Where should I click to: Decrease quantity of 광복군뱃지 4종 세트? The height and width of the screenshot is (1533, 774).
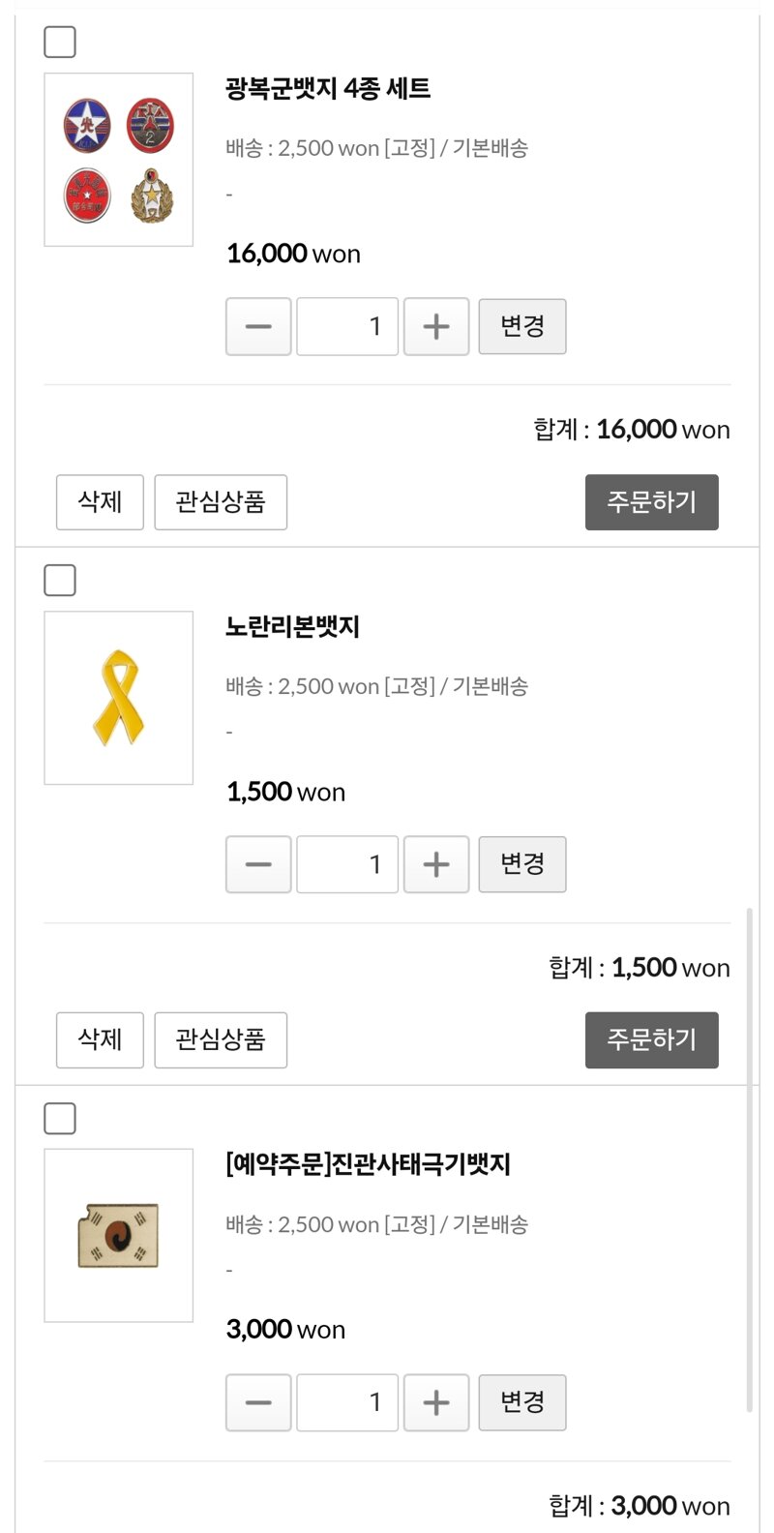click(258, 327)
